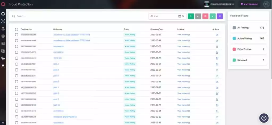Click the Featured Filters heading

(239, 16)
